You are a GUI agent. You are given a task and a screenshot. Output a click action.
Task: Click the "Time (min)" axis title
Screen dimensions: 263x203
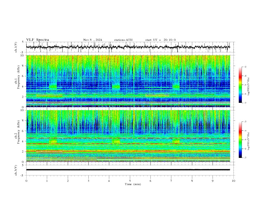pos(133,184)
